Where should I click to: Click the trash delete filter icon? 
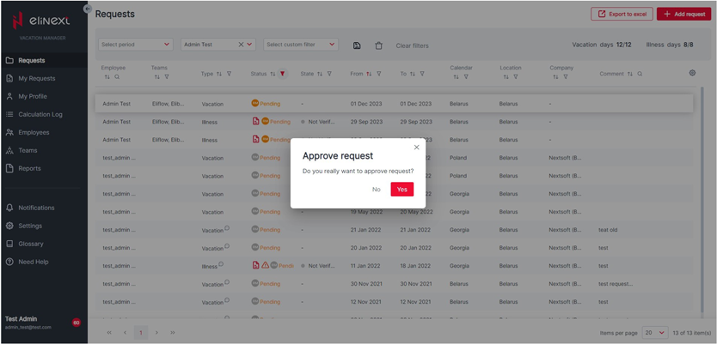point(378,45)
